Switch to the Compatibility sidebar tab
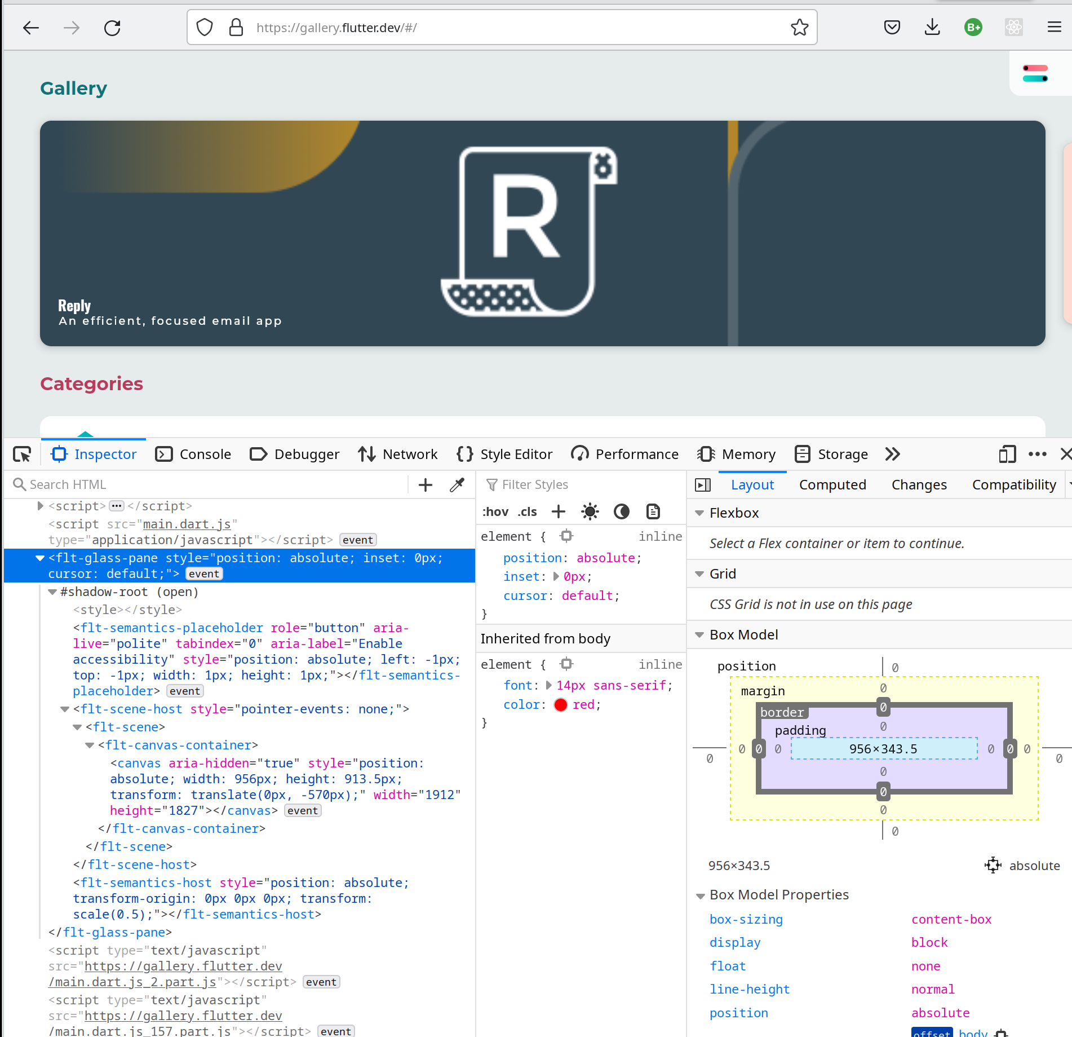Viewport: 1072px width, 1037px height. coord(1014,484)
